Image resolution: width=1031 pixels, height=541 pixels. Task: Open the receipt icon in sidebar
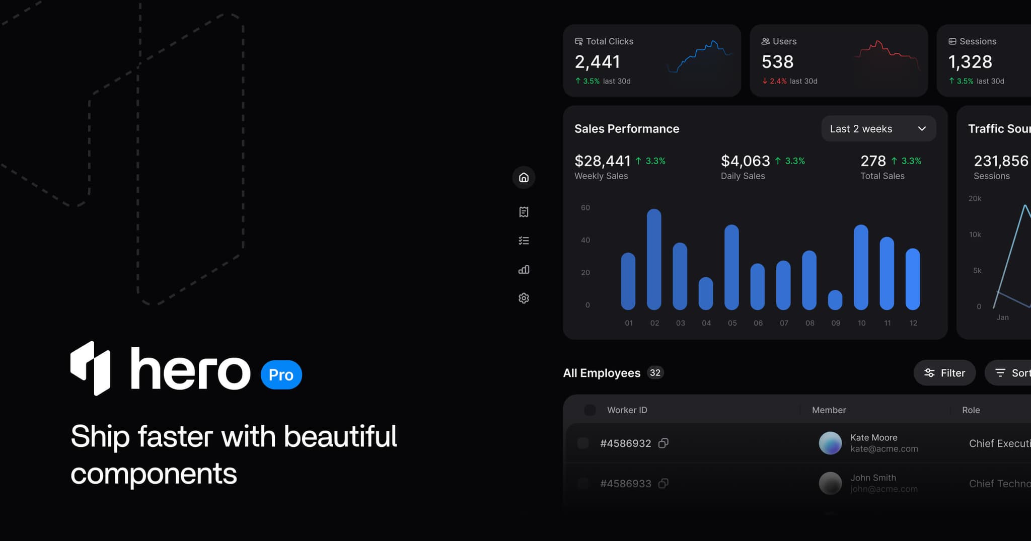524,212
